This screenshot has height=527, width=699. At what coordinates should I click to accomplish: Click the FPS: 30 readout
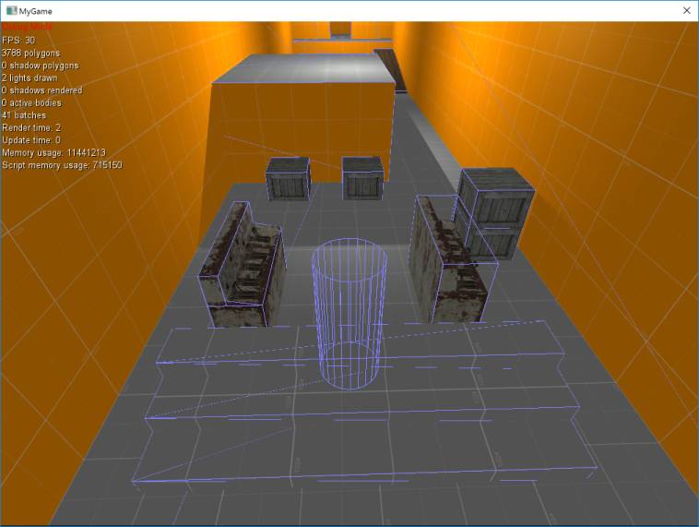[18, 41]
